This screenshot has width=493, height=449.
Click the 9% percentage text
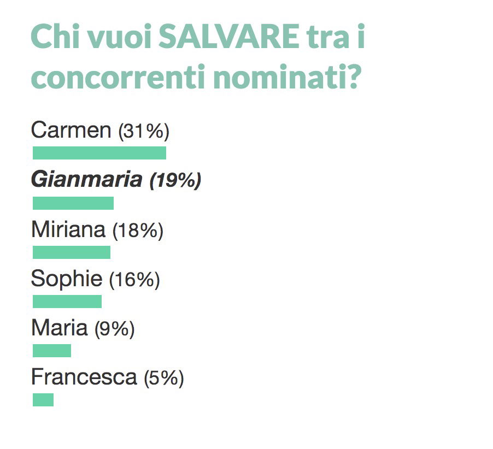tap(114, 329)
